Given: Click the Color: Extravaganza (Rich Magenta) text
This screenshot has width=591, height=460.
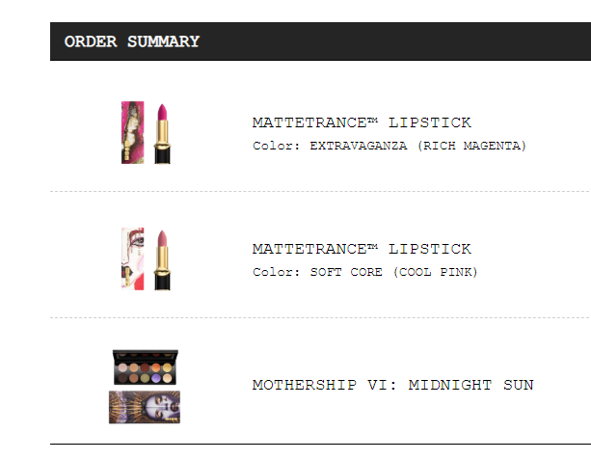Looking at the screenshot, I should tap(389, 146).
